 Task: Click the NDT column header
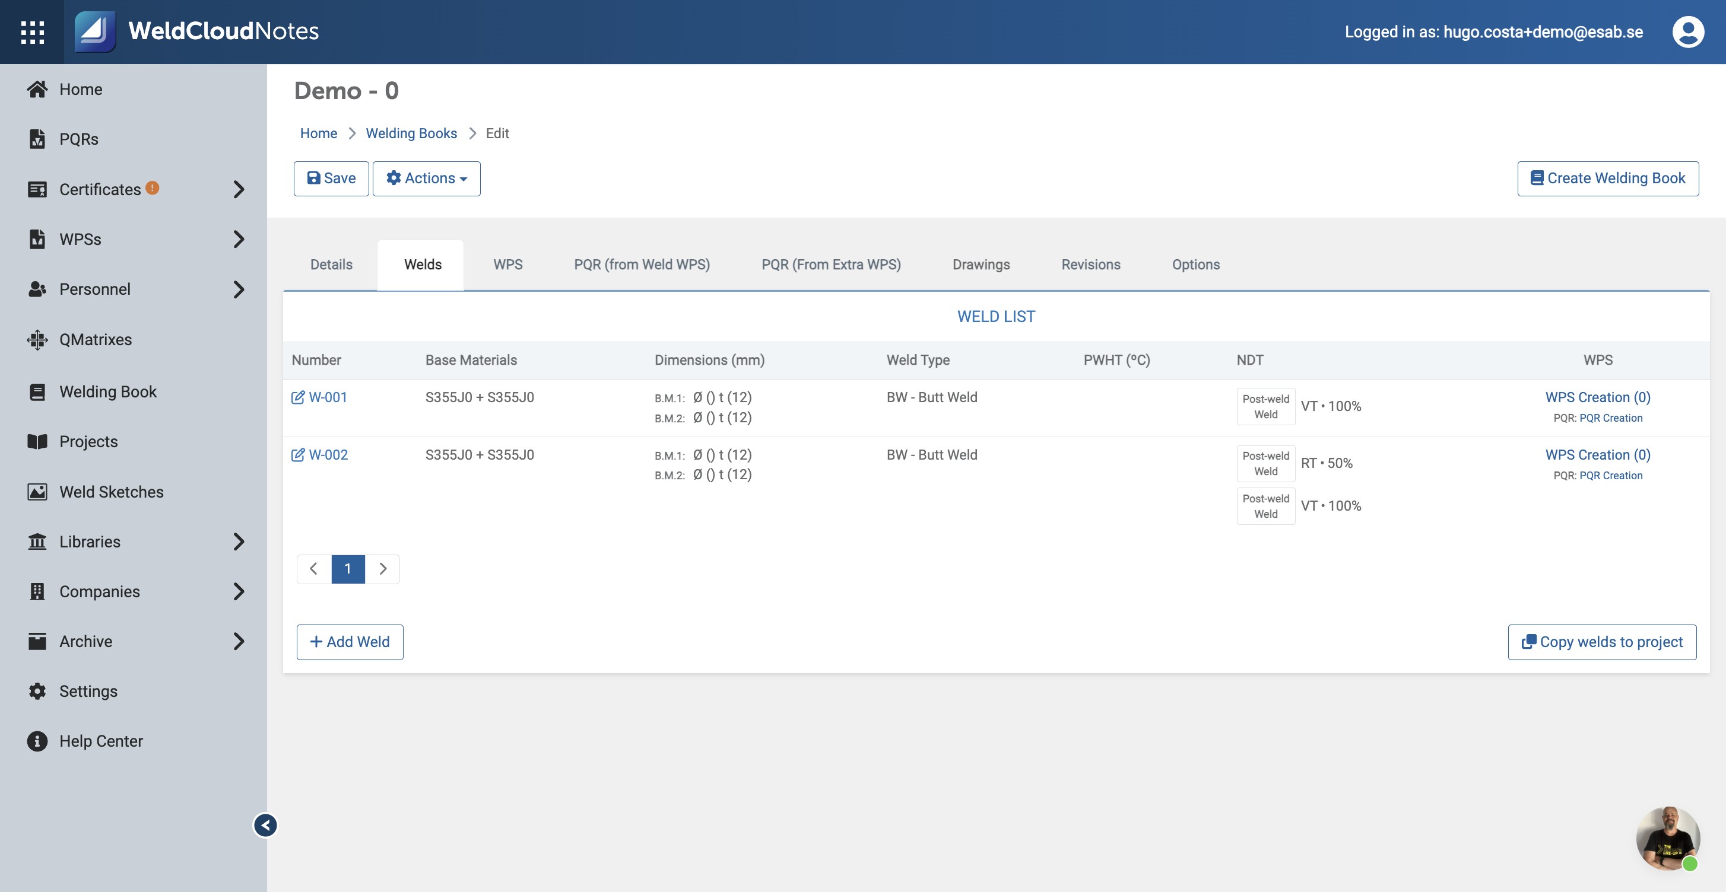(1249, 360)
